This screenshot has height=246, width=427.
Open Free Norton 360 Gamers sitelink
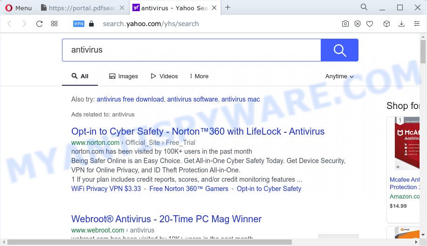(x=189, y=189)
